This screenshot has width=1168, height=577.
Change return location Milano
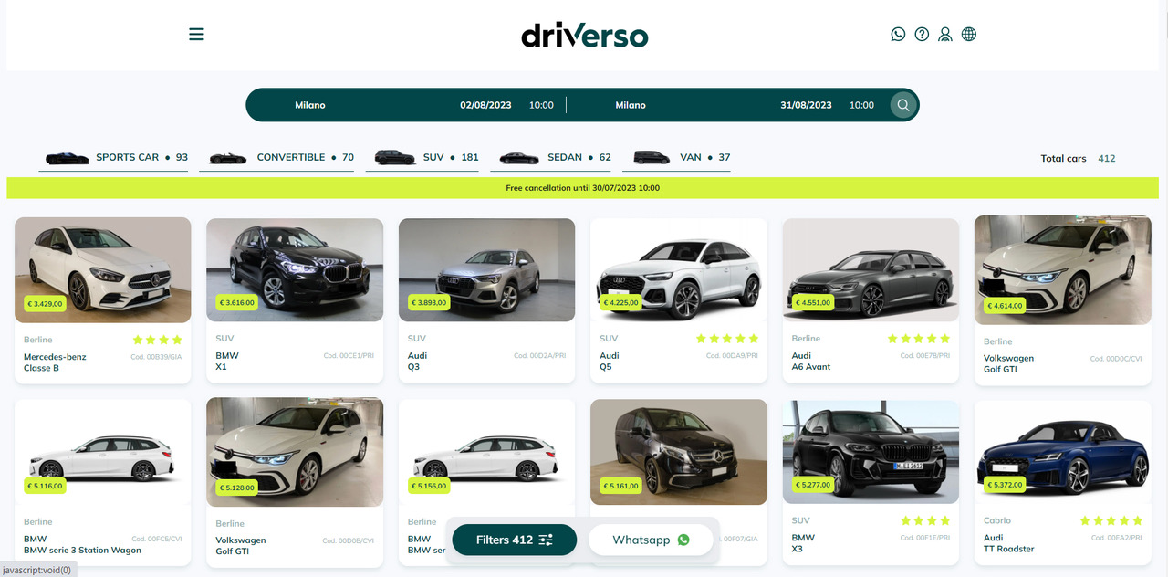631,105
